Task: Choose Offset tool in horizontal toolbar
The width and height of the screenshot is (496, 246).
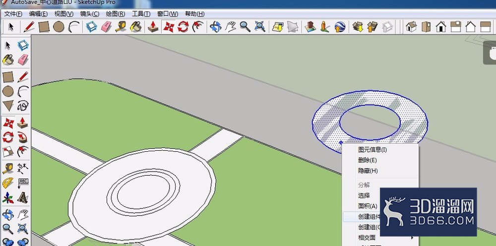Action: pos(198,27)
